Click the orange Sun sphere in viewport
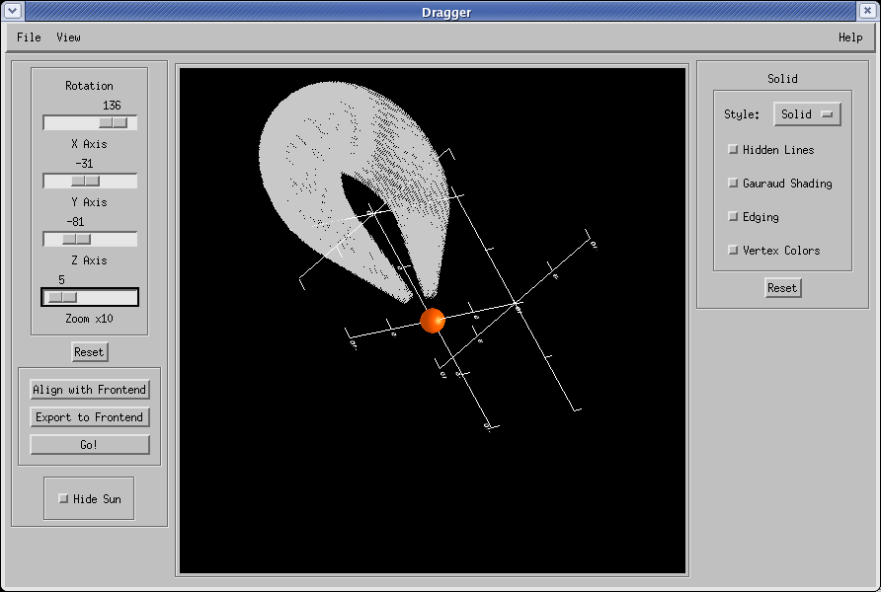The width and height of the screenshot is (881, 592). pyautogui.click(x=433, y=320)
